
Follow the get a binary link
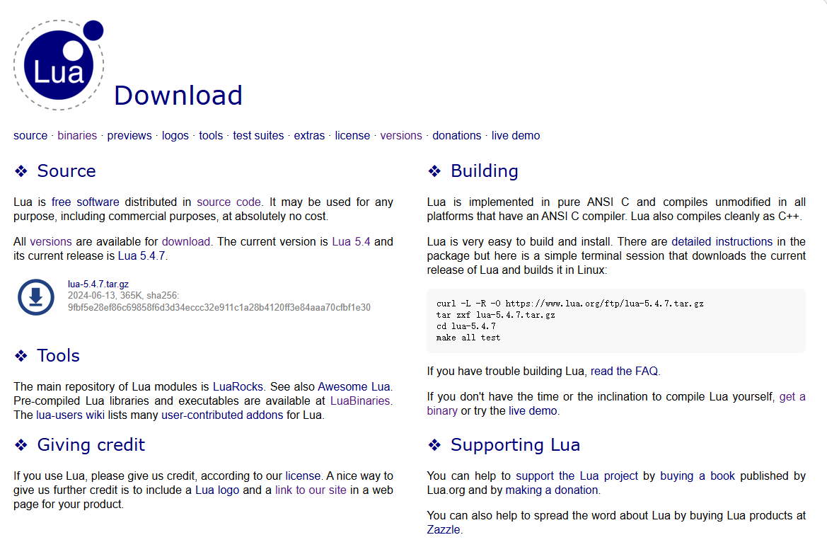[792, 397]
